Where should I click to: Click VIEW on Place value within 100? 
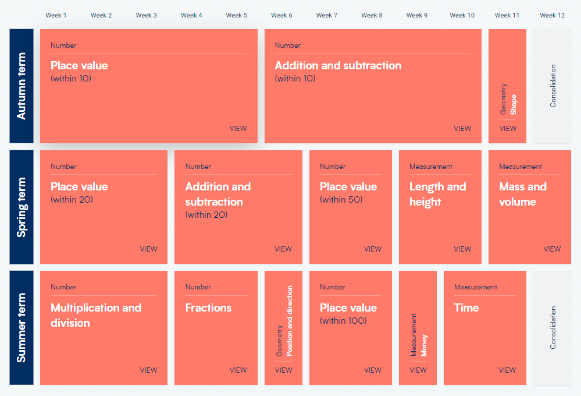373,370
